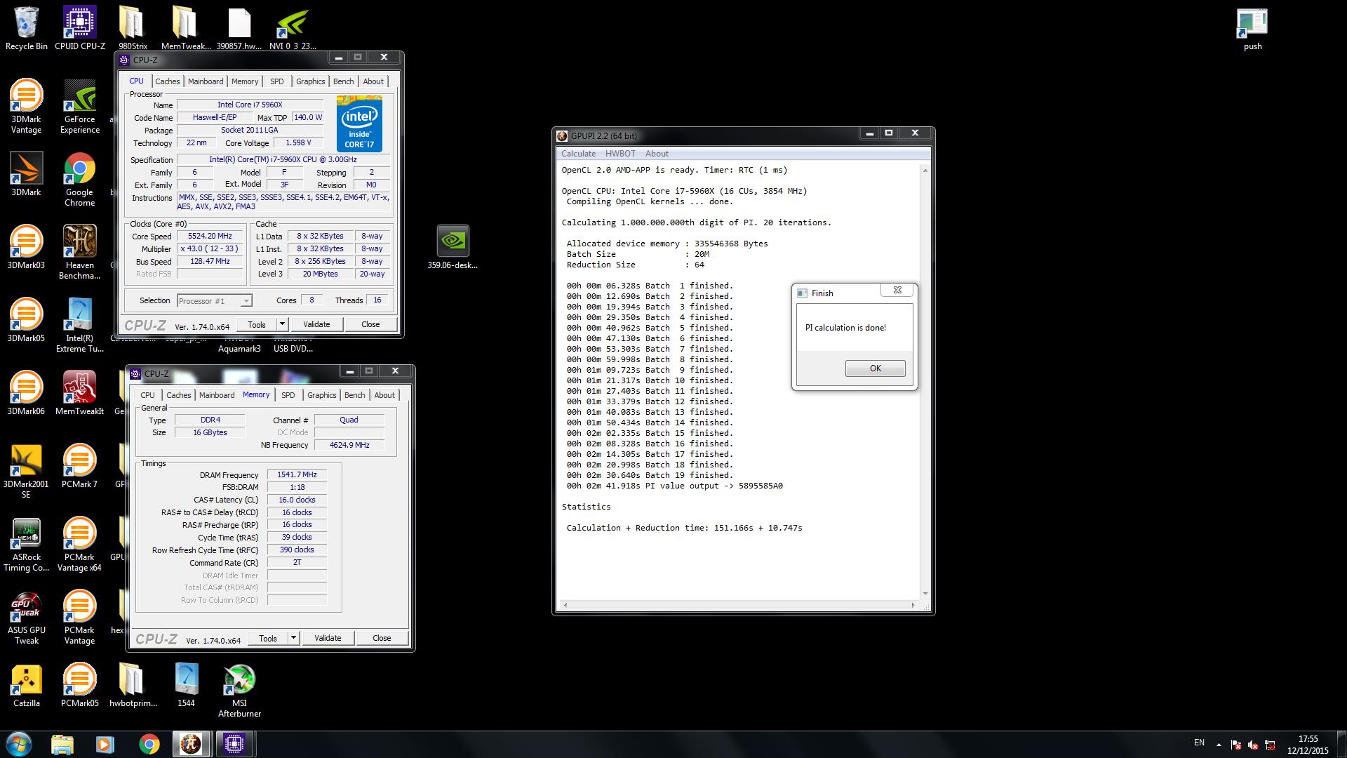Open Google Chrome desktop icon
Viewport: 1347px width, 758px height.
(x=80, y=179)
